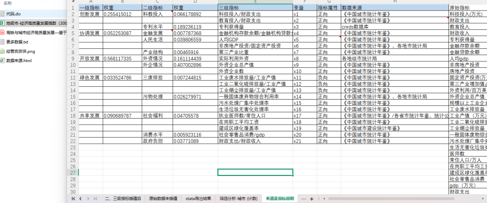This screenshot has width=487, height=203.
Task: Select the 经管皮皮侠.png image file
Action: click(x=18, y=51)
